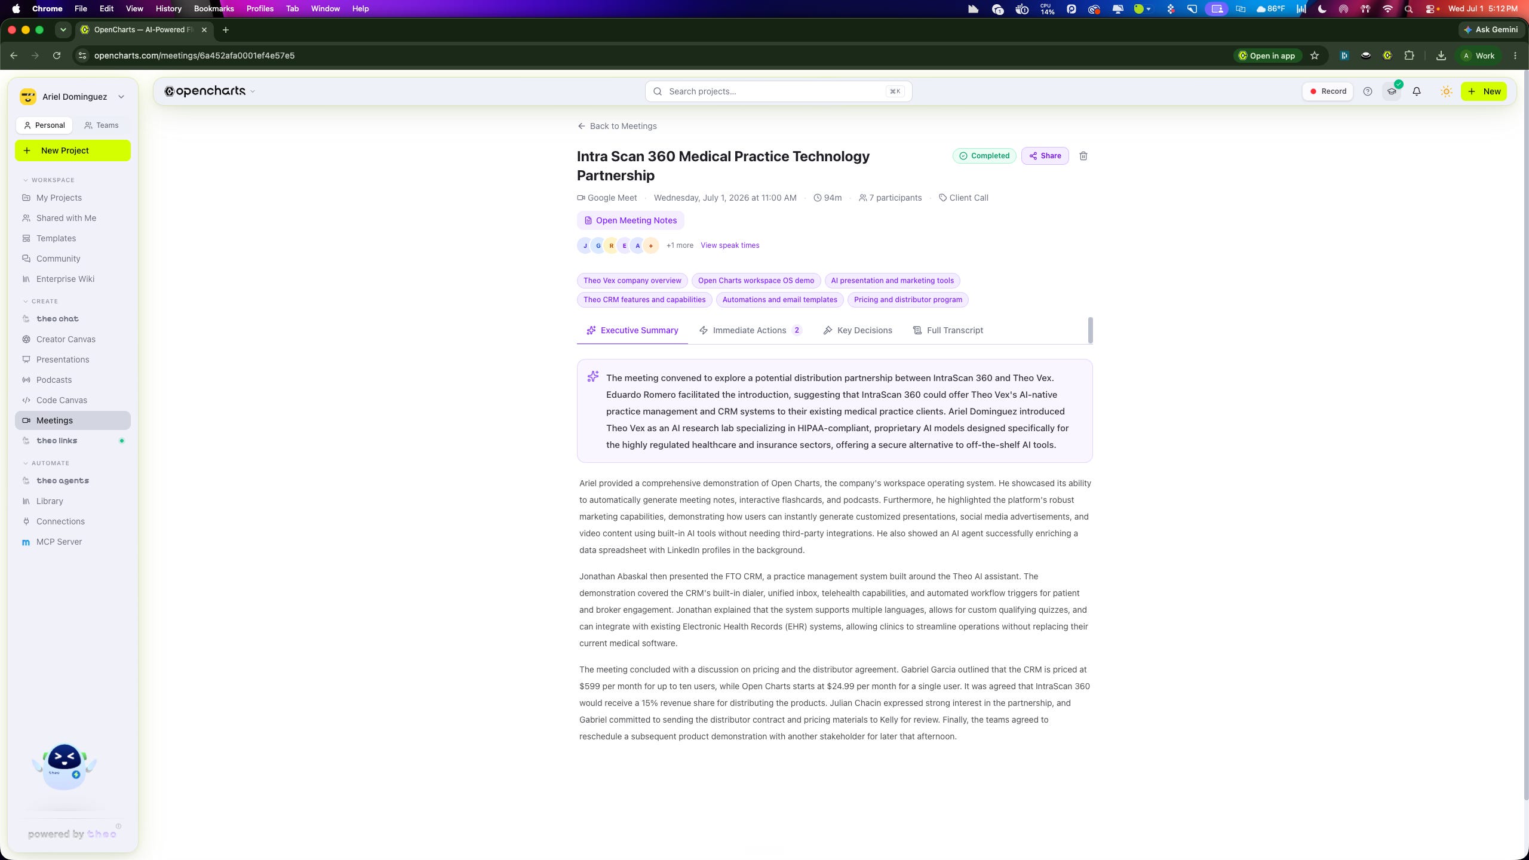Select the Theo Vex company overview topic

pos(632,281)
